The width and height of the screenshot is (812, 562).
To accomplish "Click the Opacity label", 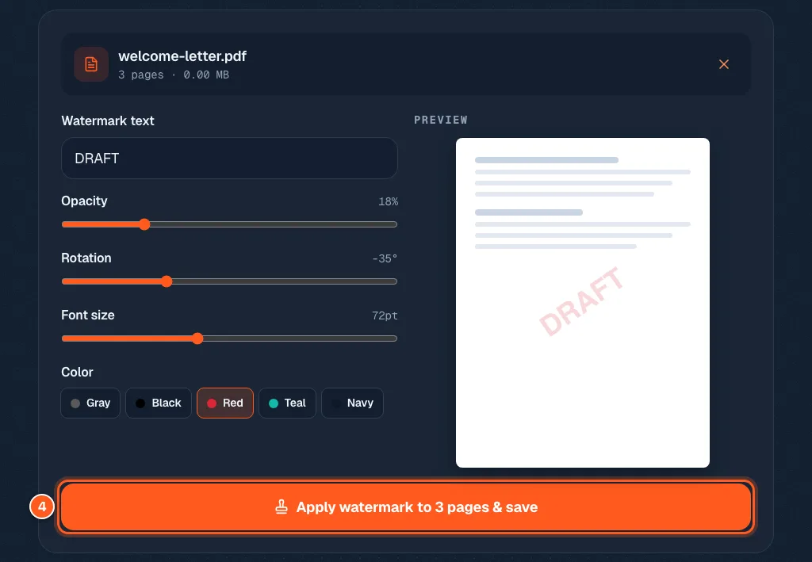I will coord(84,201).
